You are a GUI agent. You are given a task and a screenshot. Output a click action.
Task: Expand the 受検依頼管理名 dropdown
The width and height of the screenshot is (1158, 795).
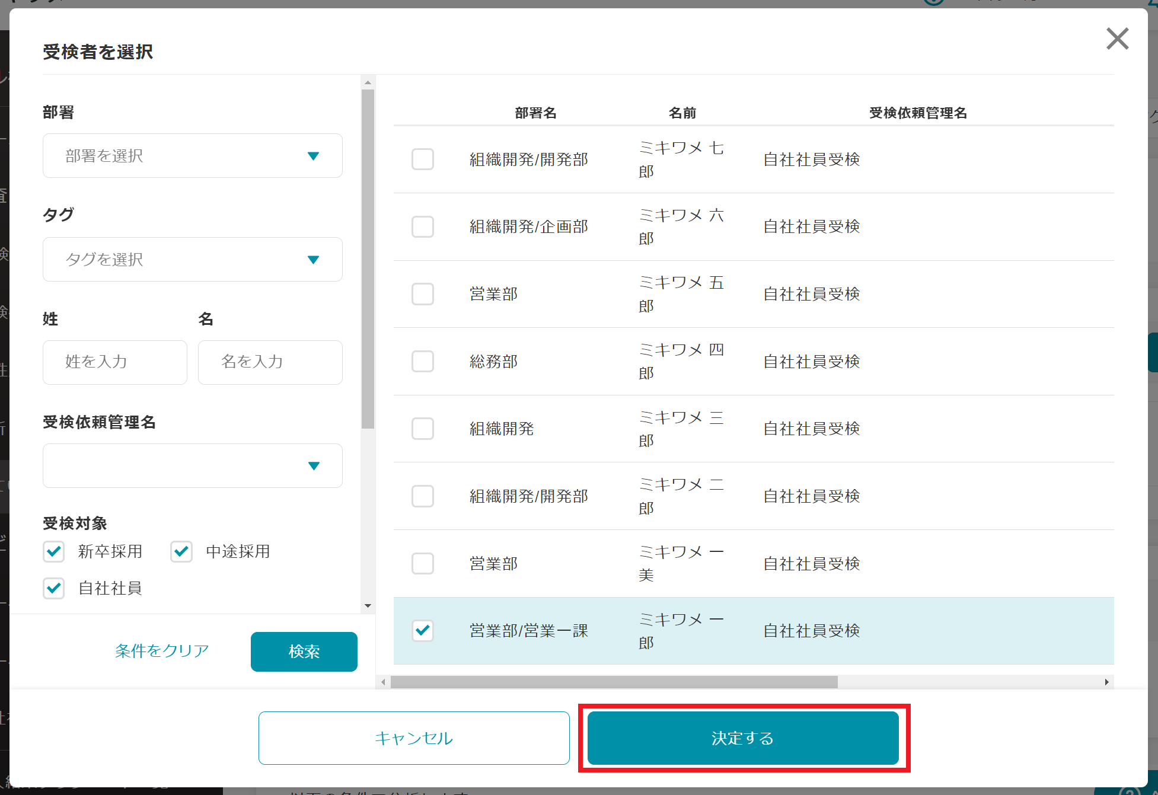(192, 466)
